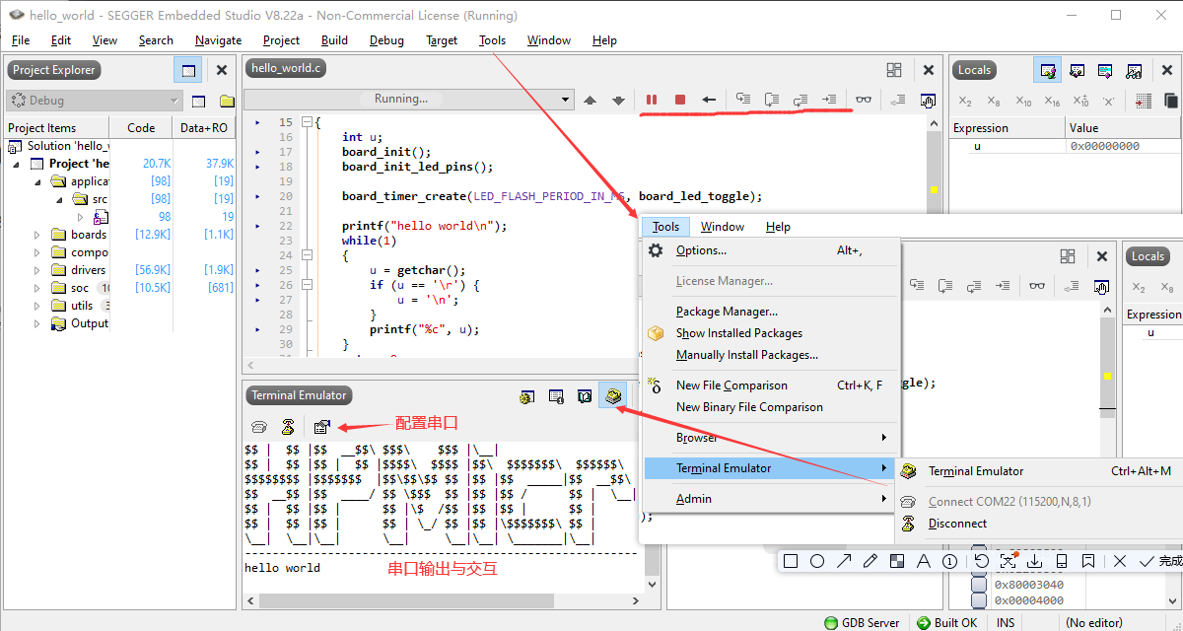Click the Step Into debug icon
1183x631 pixels.
click(743, 100)
